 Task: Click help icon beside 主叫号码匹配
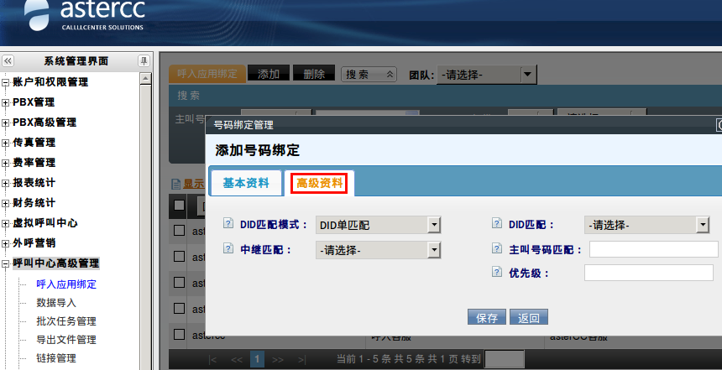click(497, 249)
